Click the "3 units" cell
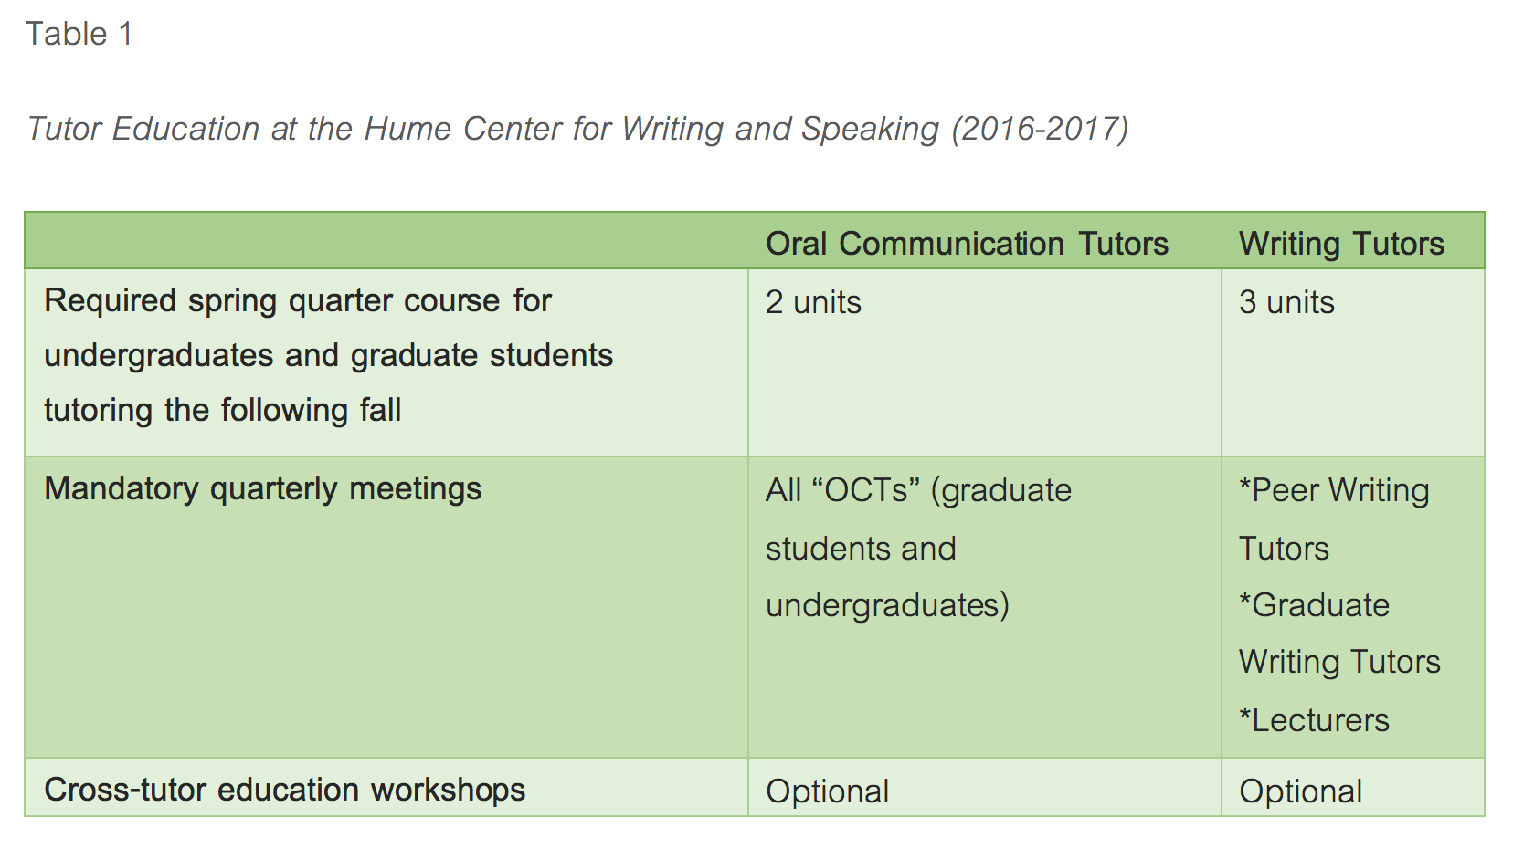This screenshot has height=849, width=1513. pyautogui.click(x=1286, y=302)
